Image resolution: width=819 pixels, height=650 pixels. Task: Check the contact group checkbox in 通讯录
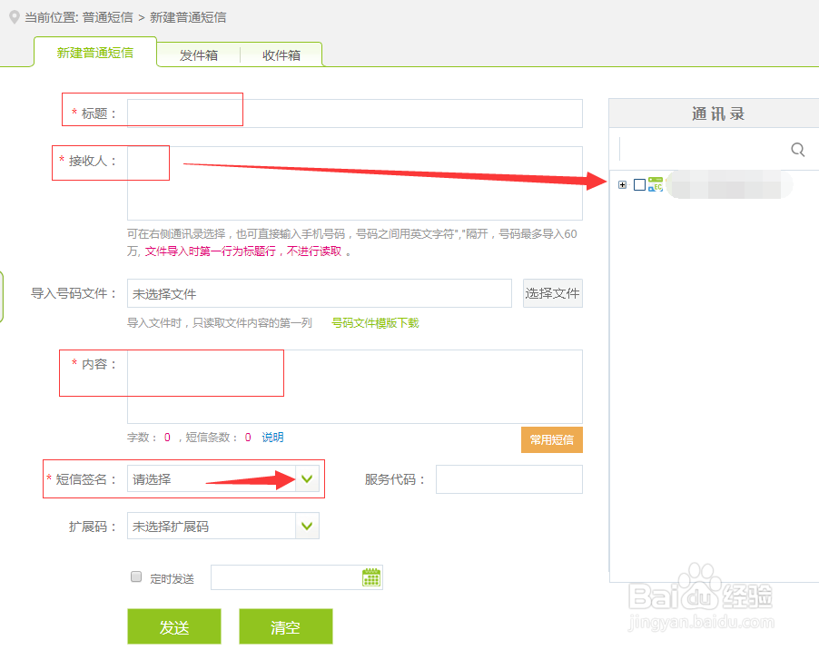(x=637, y=184)
